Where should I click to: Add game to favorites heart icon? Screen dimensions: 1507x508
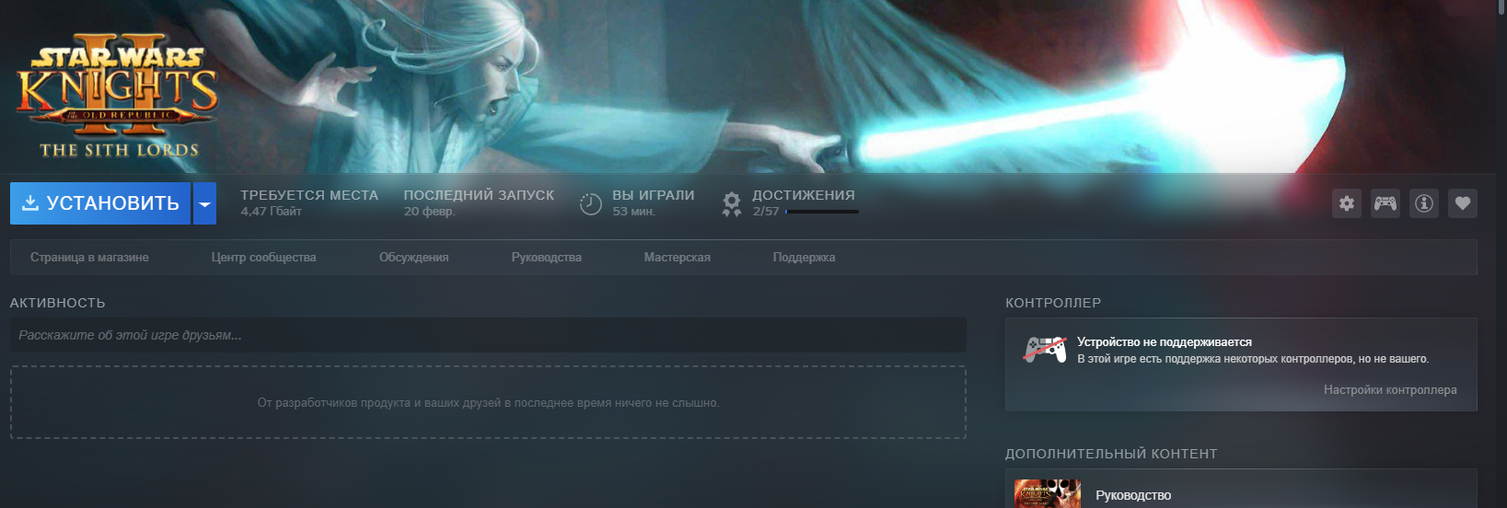(1463, 203)
